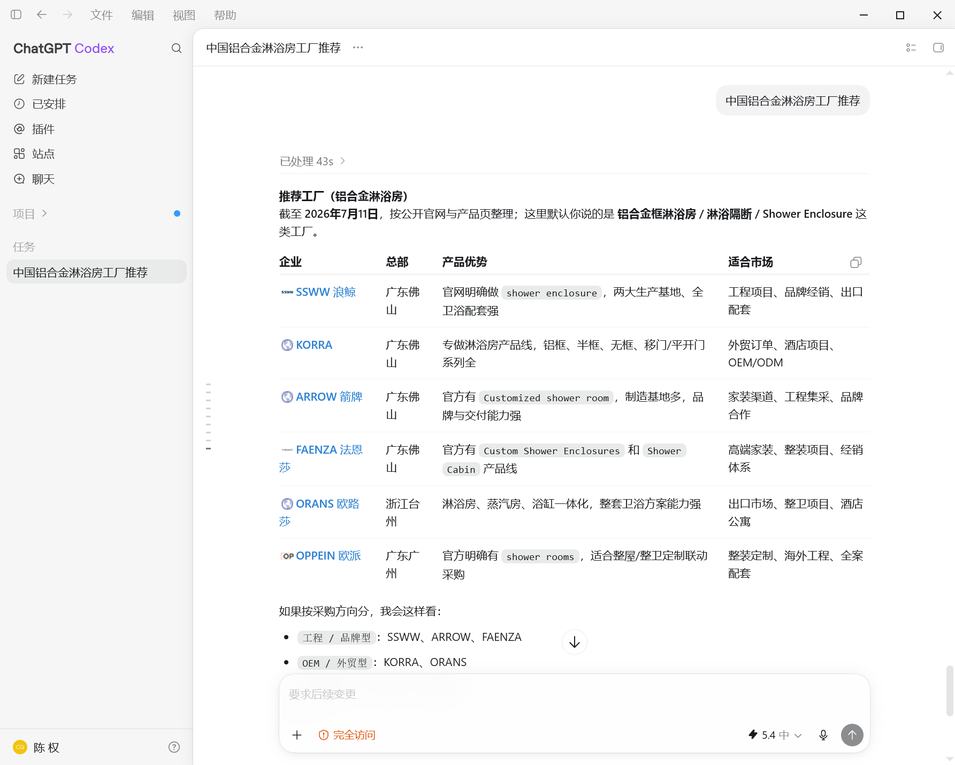Click the vertical scrollbar thumb
Image resolution: width=955 pixels, height=765 pixels.
pos(950,690)
